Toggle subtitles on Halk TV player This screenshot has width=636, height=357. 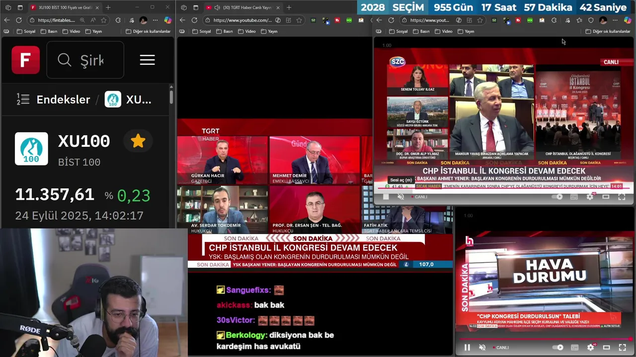[575, 348]
